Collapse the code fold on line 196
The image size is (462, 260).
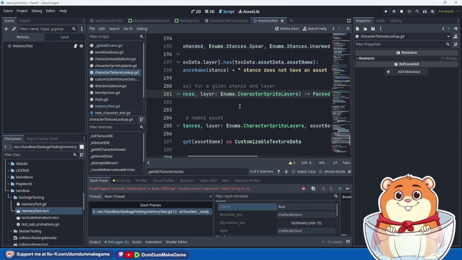coord(178,54)
